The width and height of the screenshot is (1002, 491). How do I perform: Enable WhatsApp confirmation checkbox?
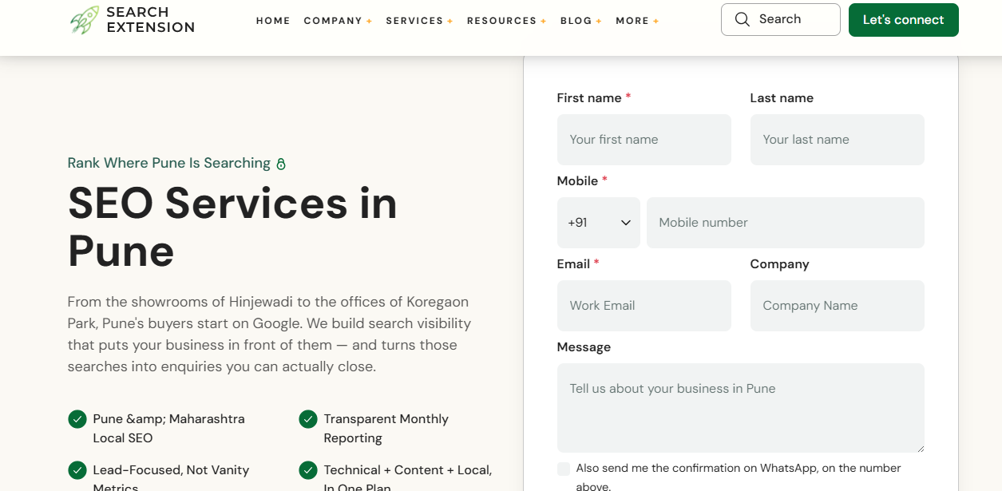(x=564, y=469)
